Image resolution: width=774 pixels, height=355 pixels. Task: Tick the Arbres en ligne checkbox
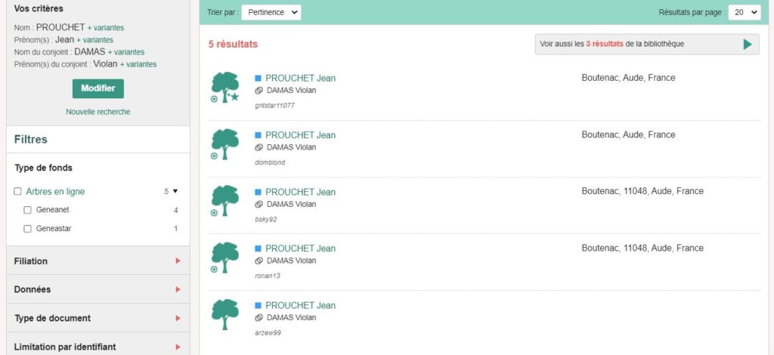[x=18, y=191]
